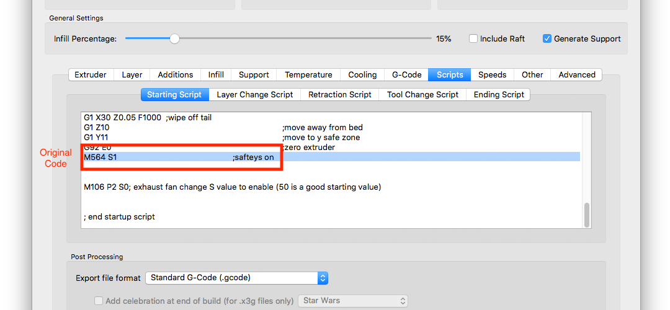Go to the Advanced tab
Screen dimensions: 670x310
577,74
